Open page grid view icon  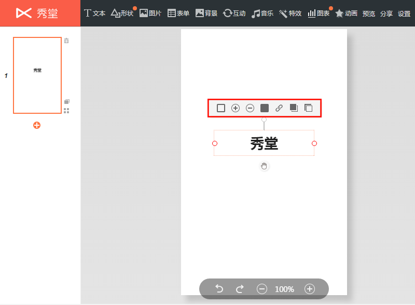click(x=66, y=111)
